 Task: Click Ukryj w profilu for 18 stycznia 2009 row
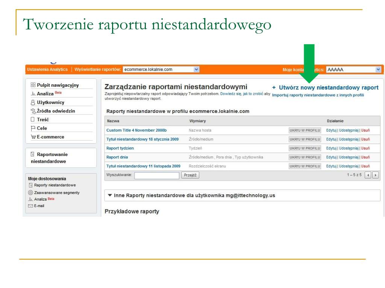305,139
